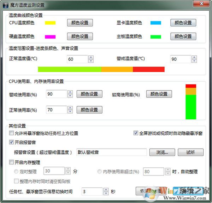Check 整理内存时同时清空剪贴板
This screenshot has height=203, width=212.
click(16, 181)
